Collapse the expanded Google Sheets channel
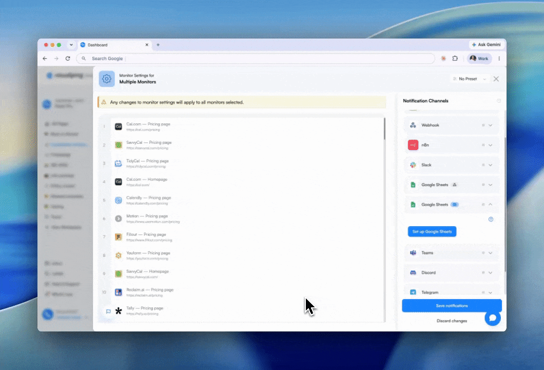Viewport: 544px width, 370px height. pos(490,205)
